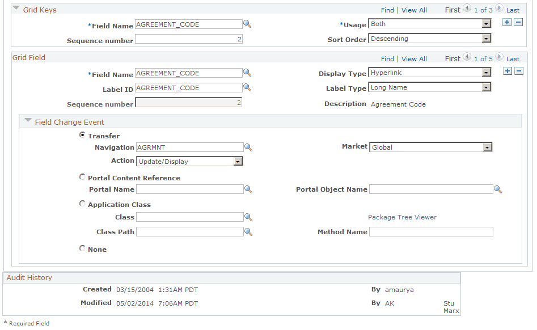Open the Label ID lookup

[248, 88]
